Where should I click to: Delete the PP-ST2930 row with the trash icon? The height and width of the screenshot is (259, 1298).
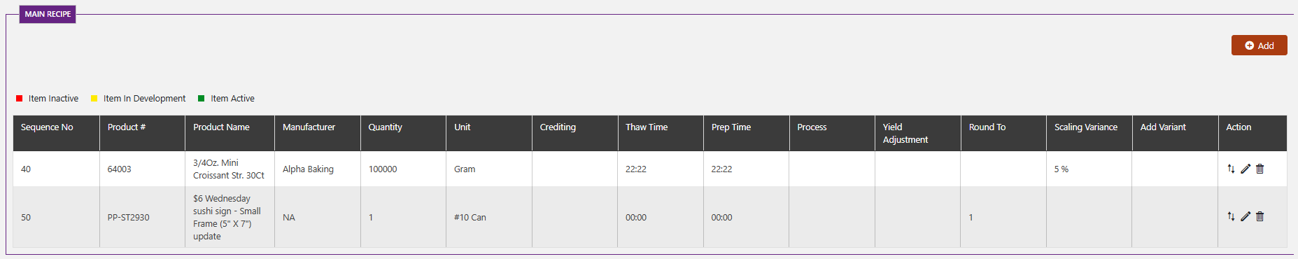pyautogui.click(x=1260, y=216)
